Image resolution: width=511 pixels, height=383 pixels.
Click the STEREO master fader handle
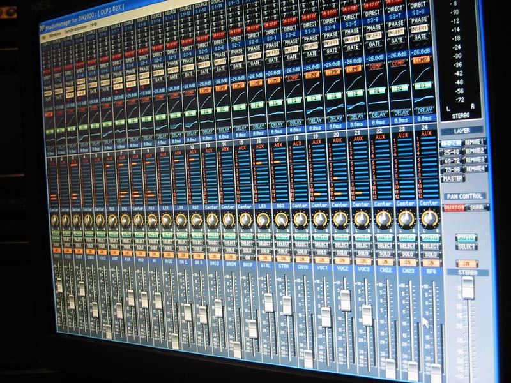tap(468, 287)
